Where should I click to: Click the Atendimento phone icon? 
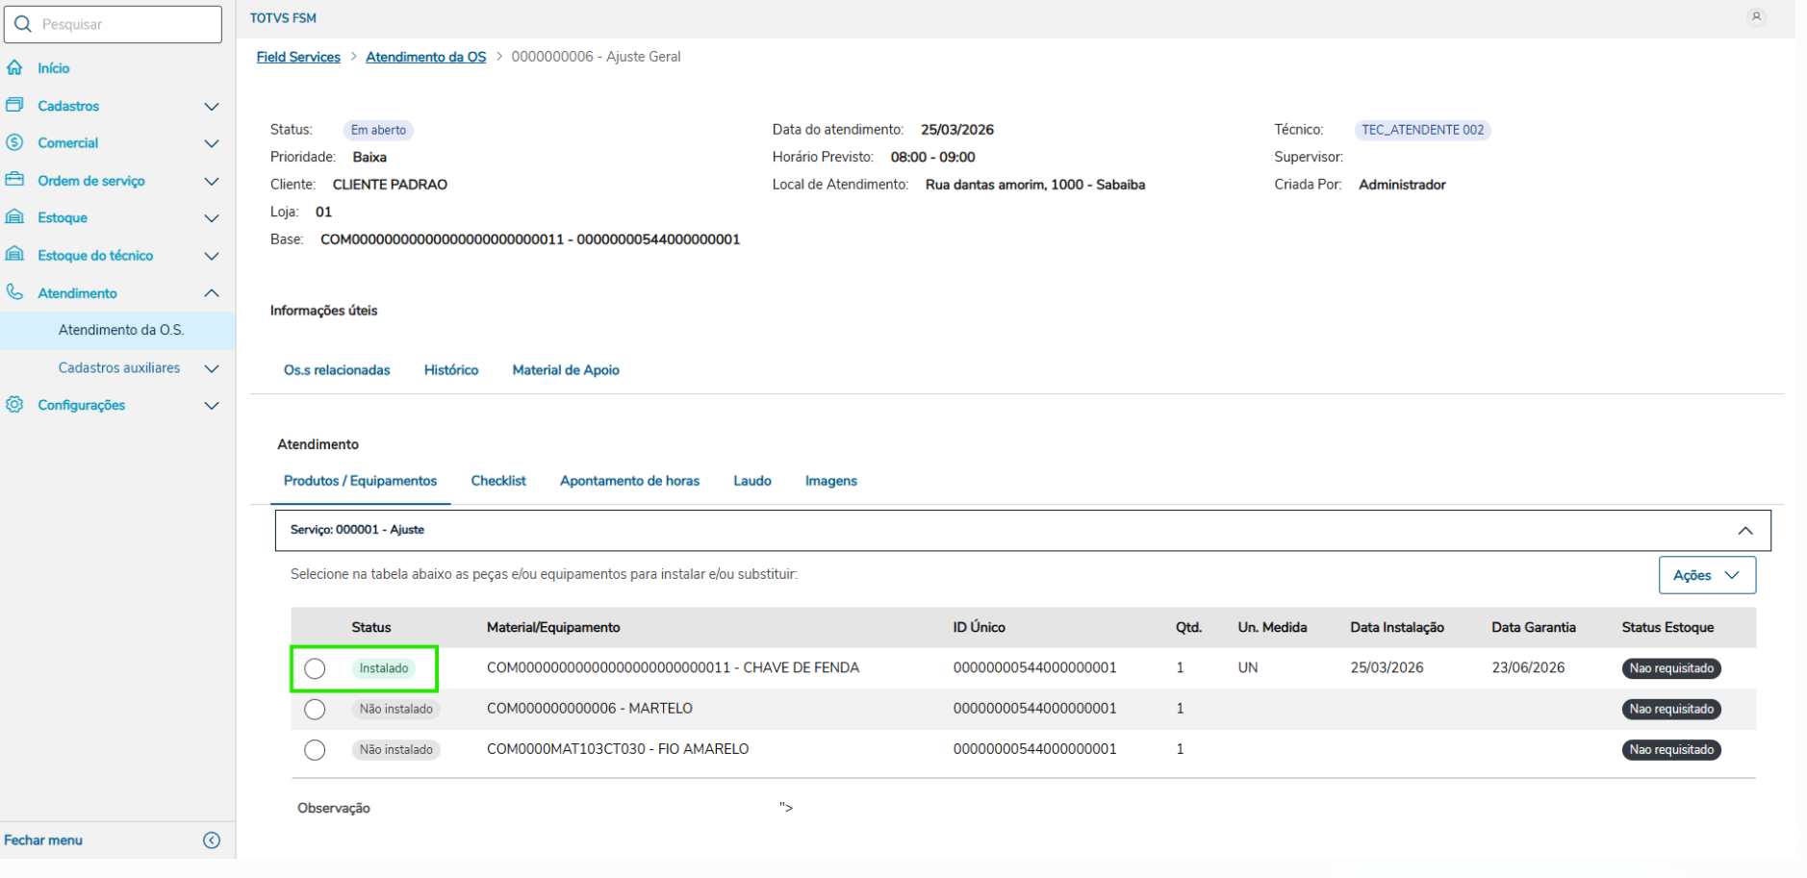coord(14,292)
